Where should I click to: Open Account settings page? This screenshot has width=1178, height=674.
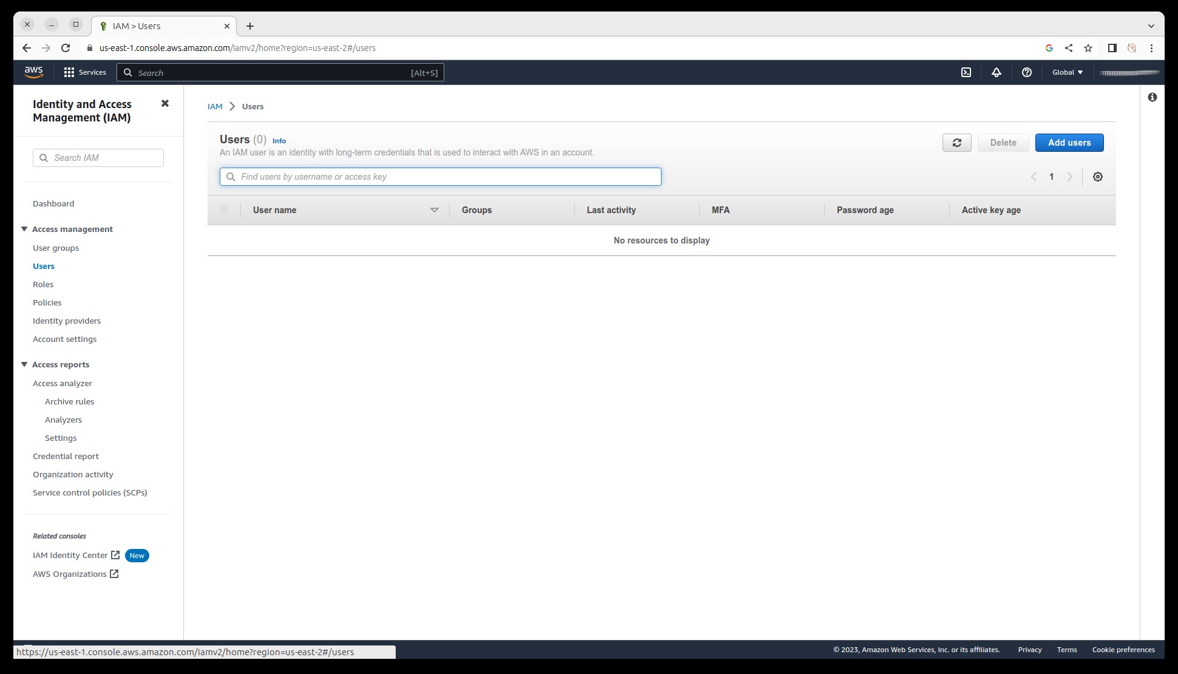(65, 339)
